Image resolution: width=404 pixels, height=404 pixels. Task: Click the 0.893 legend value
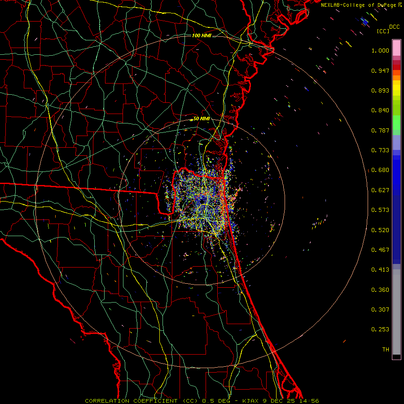[x=380, y=90]
